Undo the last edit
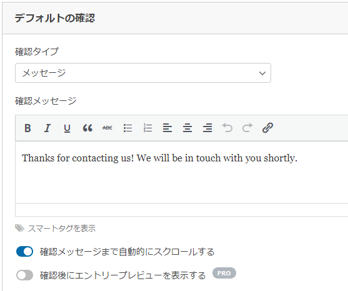348x291 pixels. pos(227,128)
